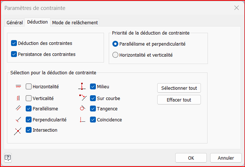Screen dimensions: 245x167
Task: Click the intersection constraint icon
Action: [18, 131]
